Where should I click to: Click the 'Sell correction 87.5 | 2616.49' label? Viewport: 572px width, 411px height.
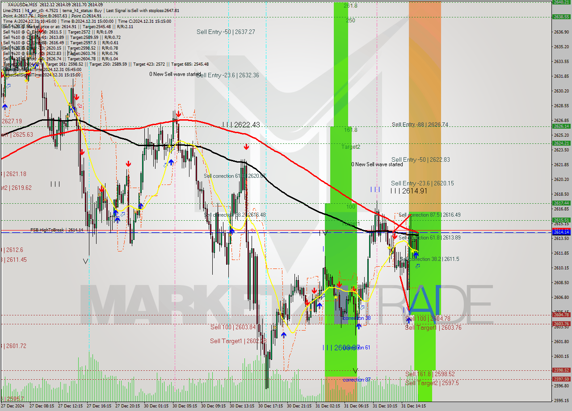(429, 215)
